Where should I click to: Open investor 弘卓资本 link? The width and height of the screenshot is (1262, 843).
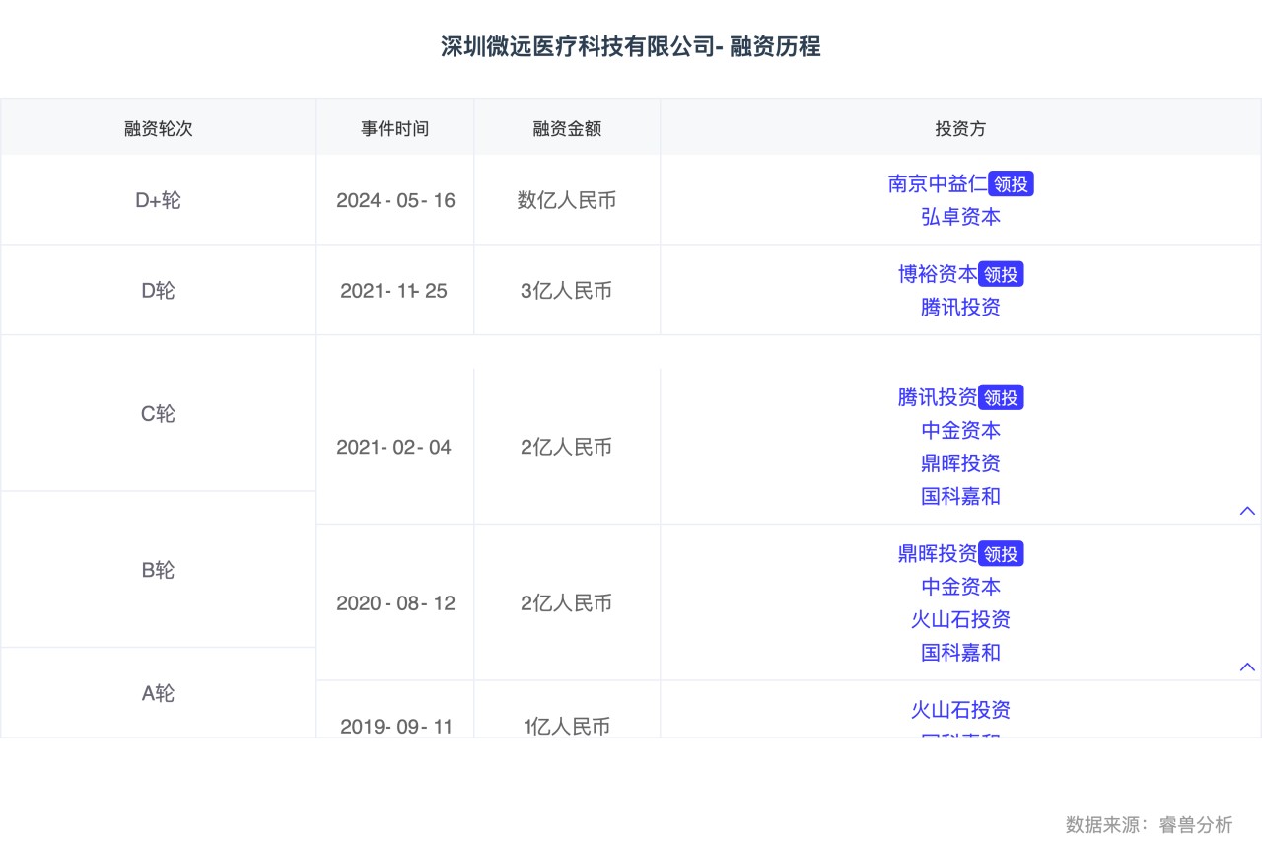960,217
